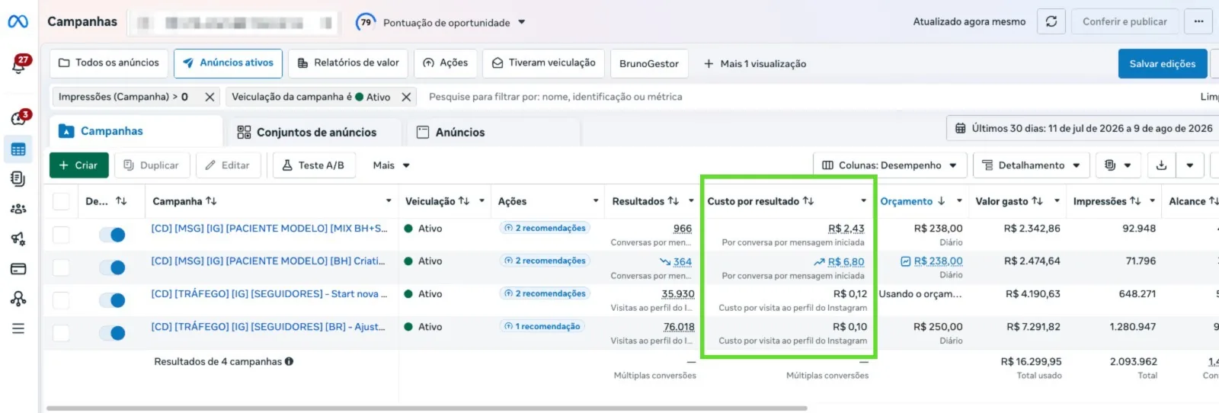Viewport: 1219px width, 413px height.
Task: Click the Orçamento descending sort arrow
Action: (x=941, y=201)
